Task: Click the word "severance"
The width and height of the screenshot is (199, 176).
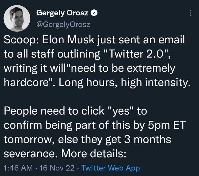Action: [x=30, y=154]
